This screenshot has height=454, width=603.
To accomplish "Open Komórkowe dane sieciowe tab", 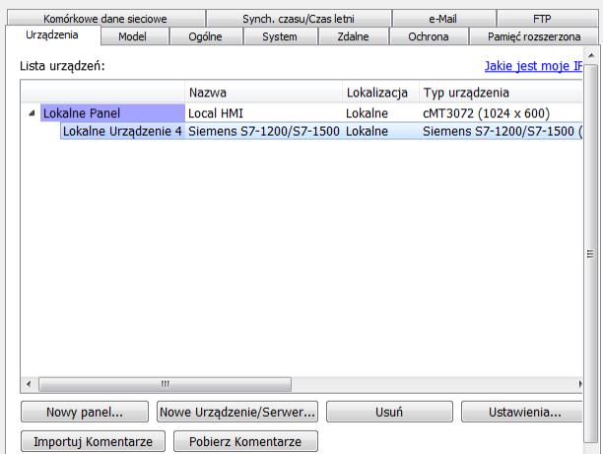I will (105, 19).
